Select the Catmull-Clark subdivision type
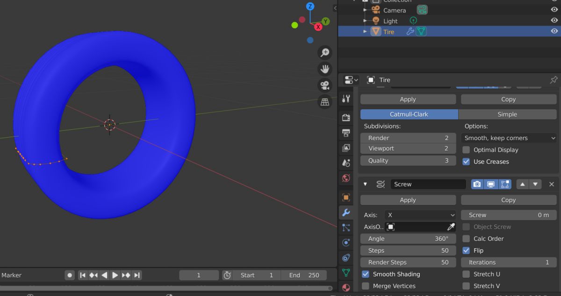 [409, 114]
